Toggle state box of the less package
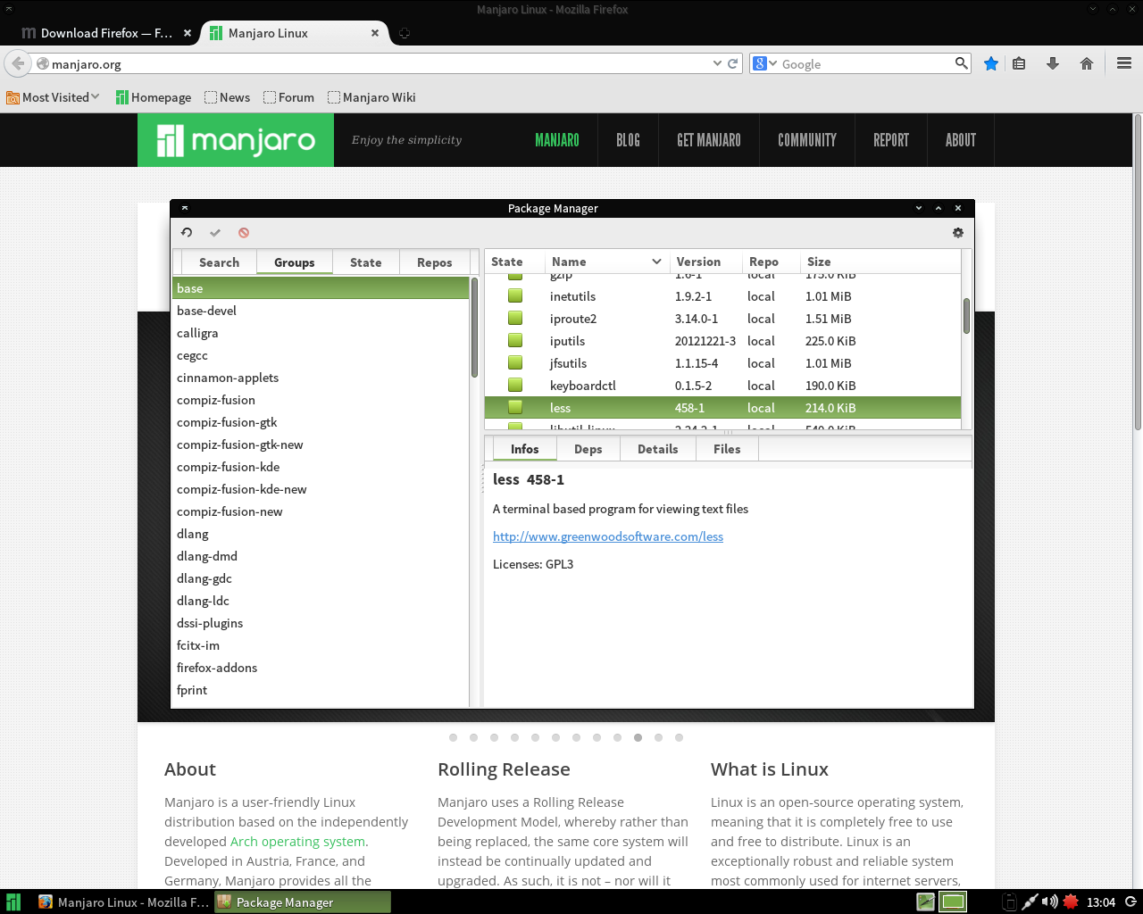 (515, 407)
